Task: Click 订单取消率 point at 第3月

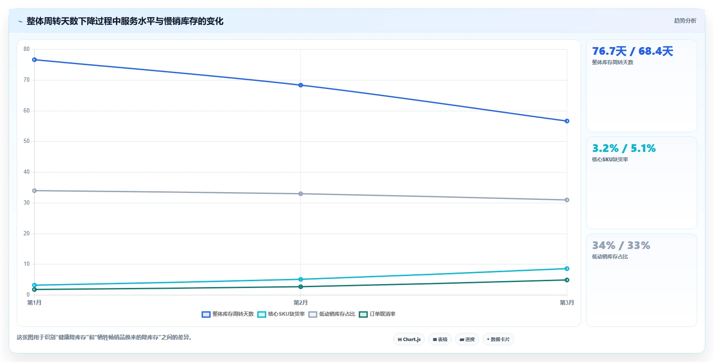Action: pos(567,280)
